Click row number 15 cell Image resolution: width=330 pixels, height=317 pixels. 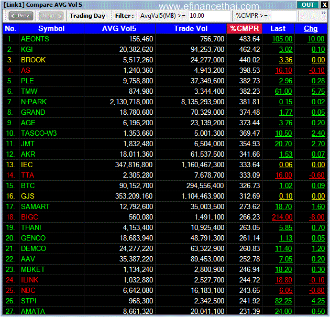tap(10, 185)
